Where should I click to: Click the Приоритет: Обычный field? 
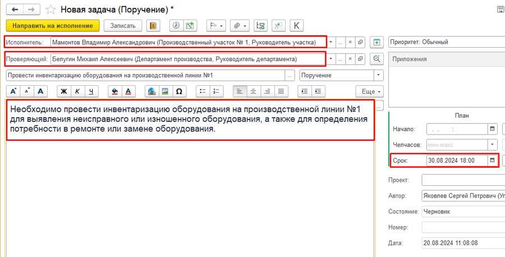coord(447,42)
